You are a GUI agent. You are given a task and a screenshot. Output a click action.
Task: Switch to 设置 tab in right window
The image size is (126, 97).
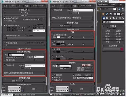click(75, 6)
